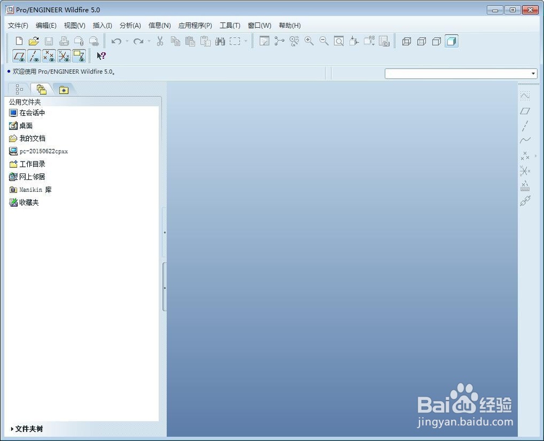Open the selection filter combo box dropdown
Image resolution: width=544 pixels, height=441 pixels.
coord(533,73)
